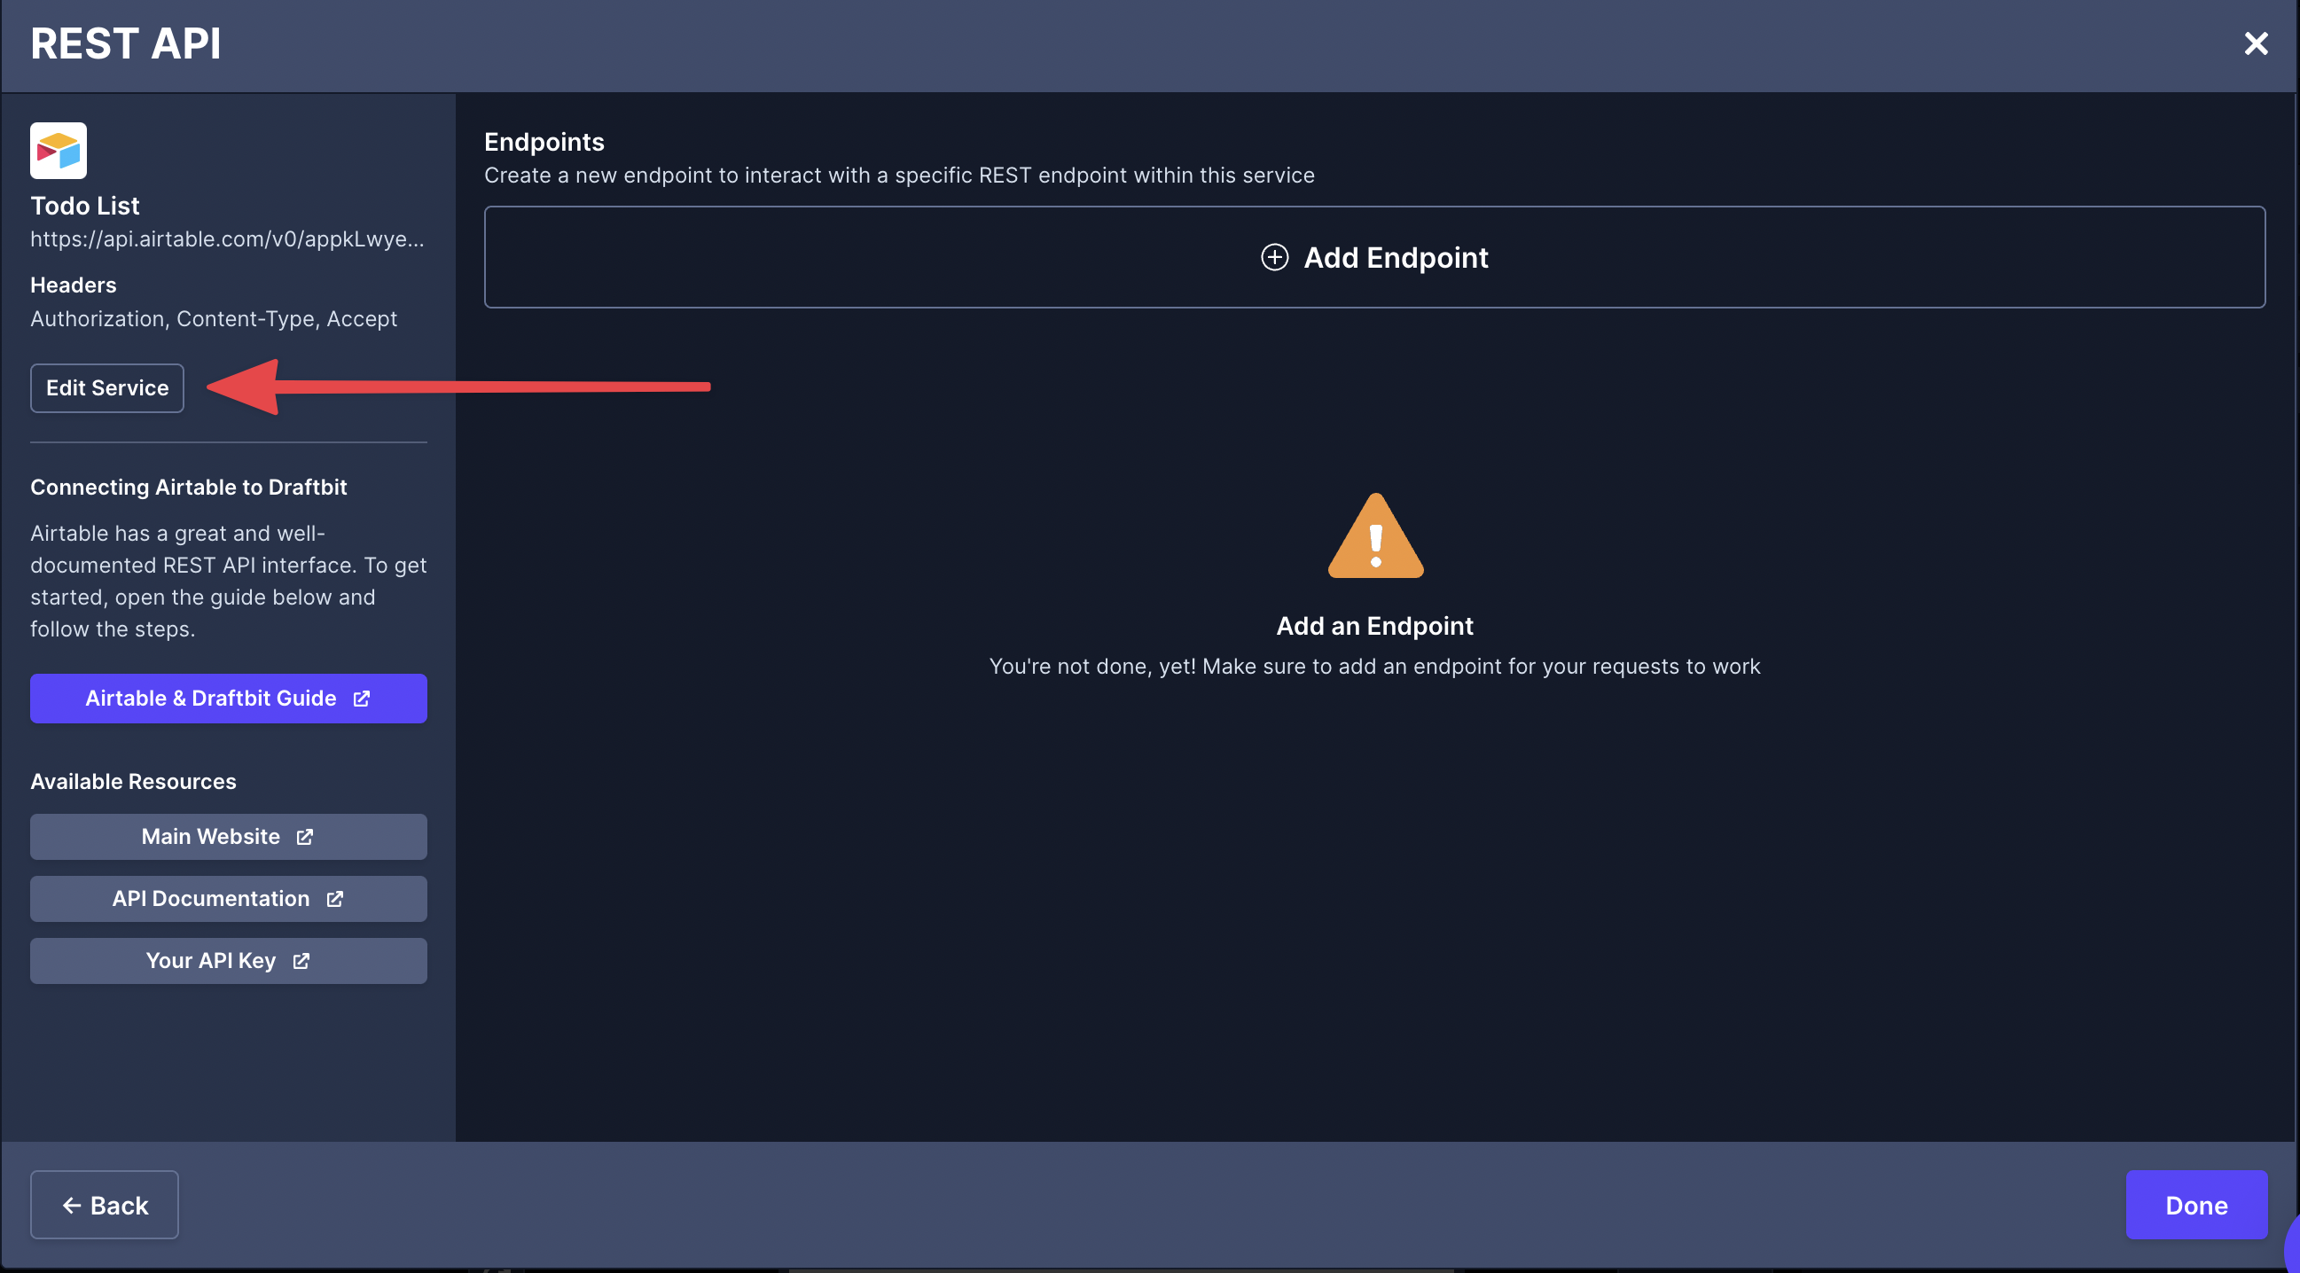Click the Authorization, Content-Type, Accept headers text
The width and height of the screenshot is (2300, 1273).
(x=214, y=319)
